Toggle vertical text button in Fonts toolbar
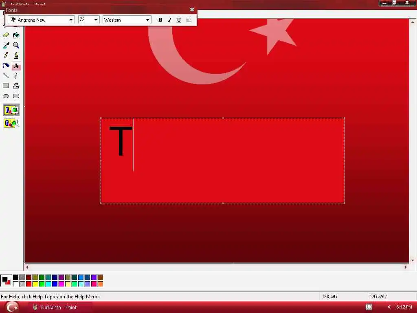The width and height of the screenshot is (417, 313). (x=189, y=20)
